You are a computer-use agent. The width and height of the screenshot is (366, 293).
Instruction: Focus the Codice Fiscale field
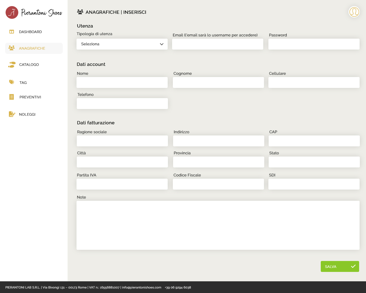point(218,184)
